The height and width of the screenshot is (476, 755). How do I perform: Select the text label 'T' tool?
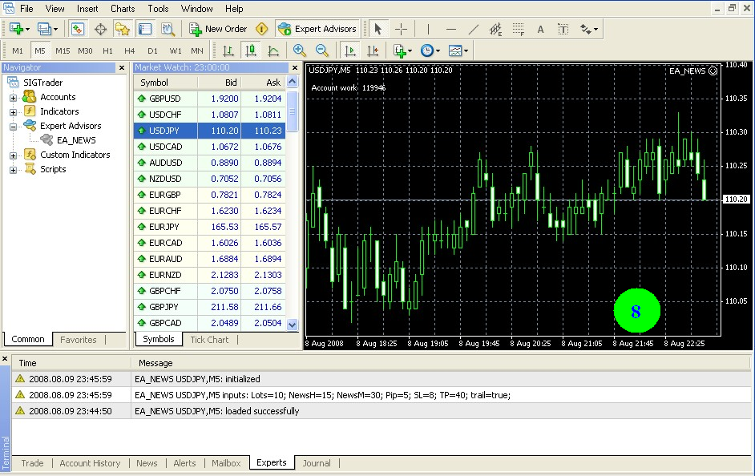point(563,30)
